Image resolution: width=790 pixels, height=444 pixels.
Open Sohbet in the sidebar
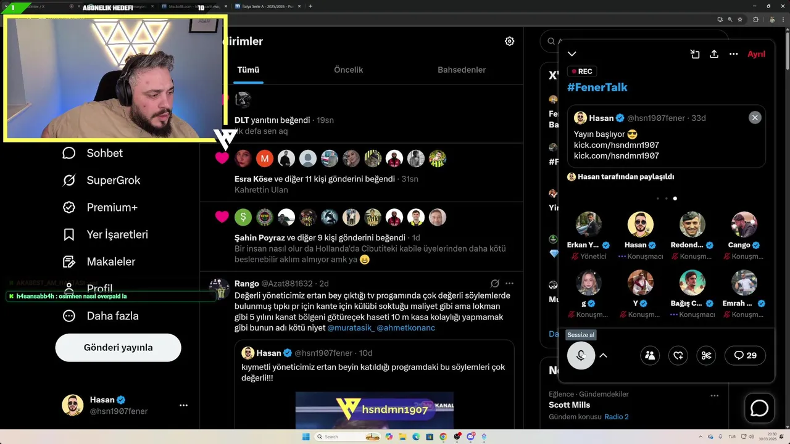point(93,153)
